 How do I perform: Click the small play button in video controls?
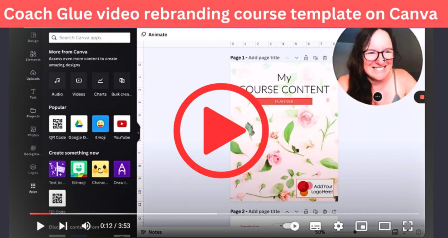pos(40,226)
